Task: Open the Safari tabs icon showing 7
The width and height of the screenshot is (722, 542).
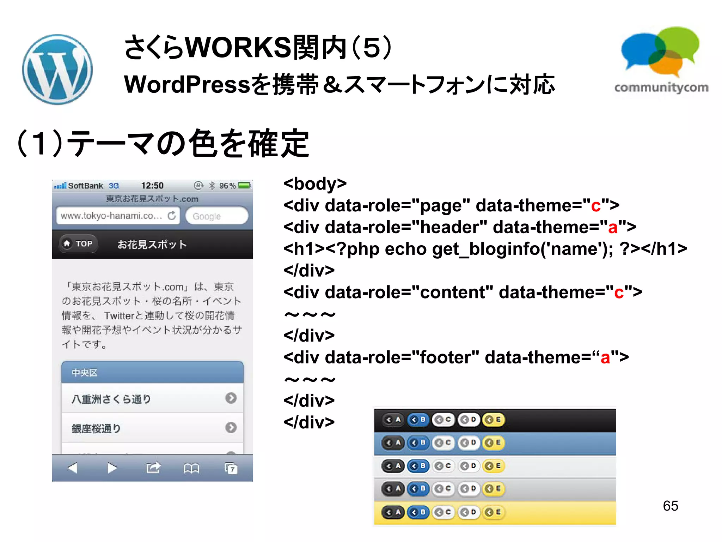Action: click(231, 468)
